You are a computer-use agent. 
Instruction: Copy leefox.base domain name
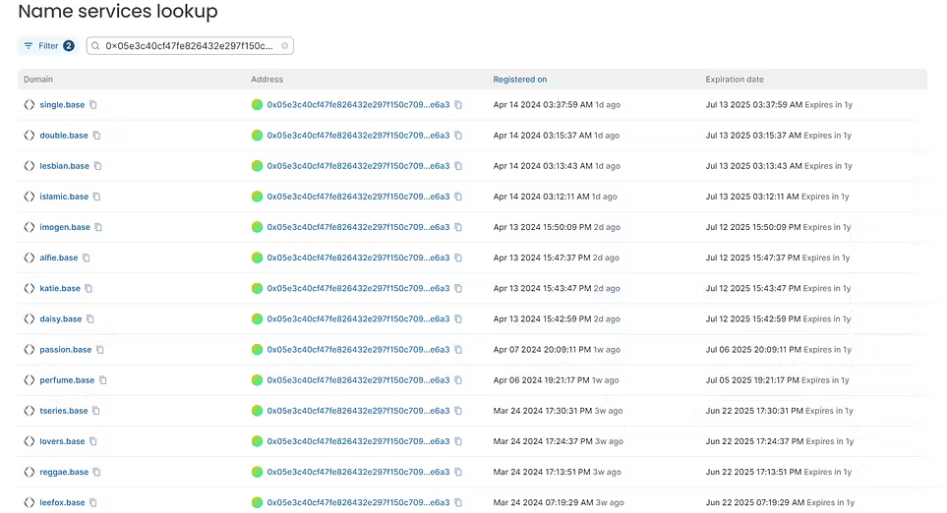[93, 502]
